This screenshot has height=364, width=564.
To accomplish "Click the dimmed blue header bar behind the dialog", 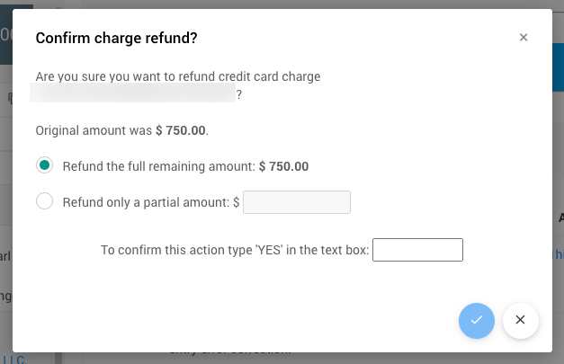I will coord(558,63).
